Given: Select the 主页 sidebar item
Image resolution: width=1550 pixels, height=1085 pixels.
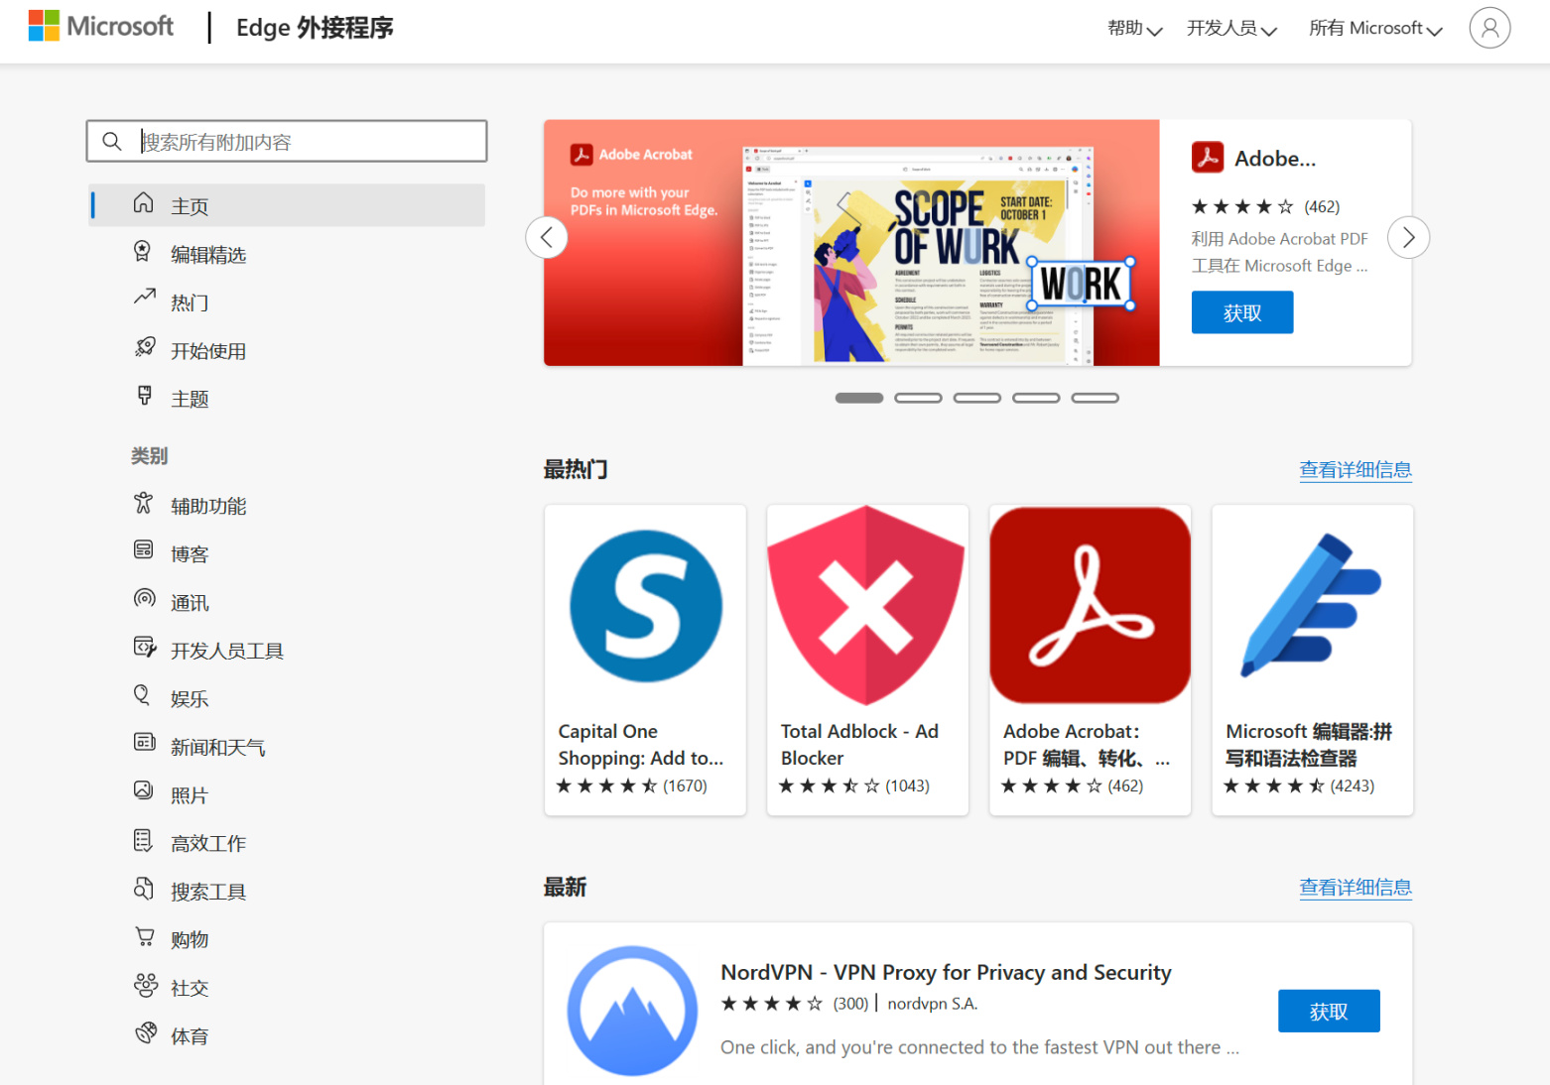Looking at the screenshot, I should (287, 205).
